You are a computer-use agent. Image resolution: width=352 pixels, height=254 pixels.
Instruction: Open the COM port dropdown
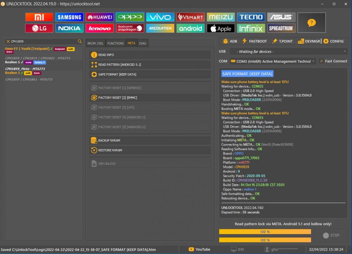(273, 61)
